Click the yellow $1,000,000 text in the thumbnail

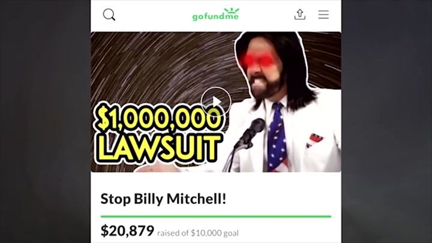point(158,118)
